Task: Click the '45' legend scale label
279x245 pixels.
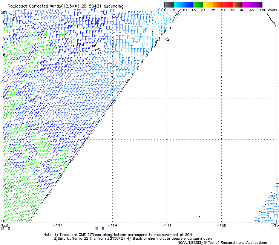Action: click(x=251, y=10)
